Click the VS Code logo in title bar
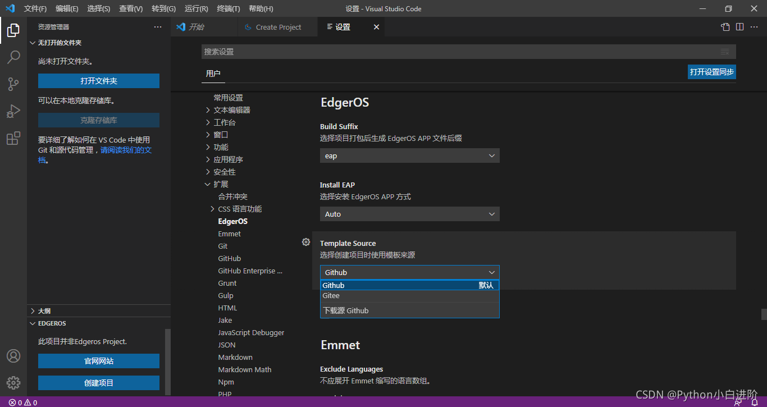The height and width of the screenshot is (407, 767). pos(10,8)
